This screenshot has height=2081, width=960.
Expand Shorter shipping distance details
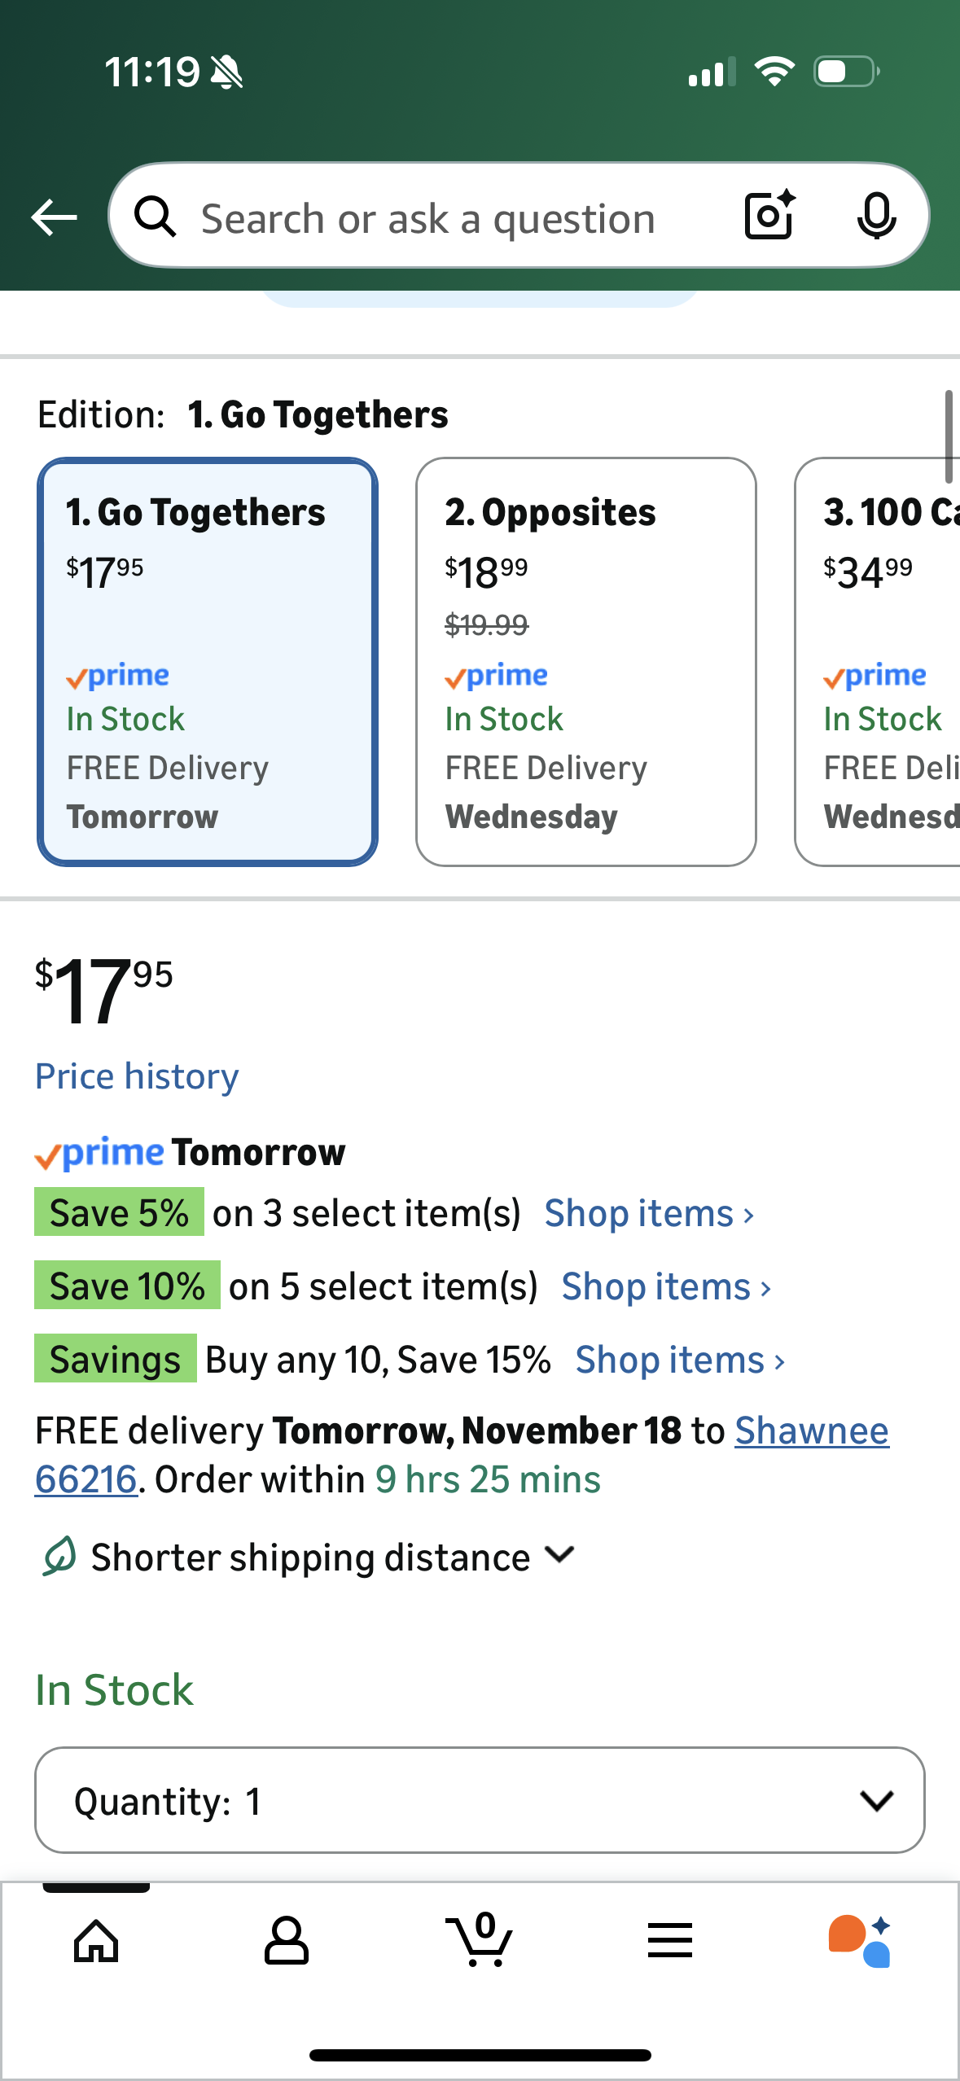tap(309, 1557)
